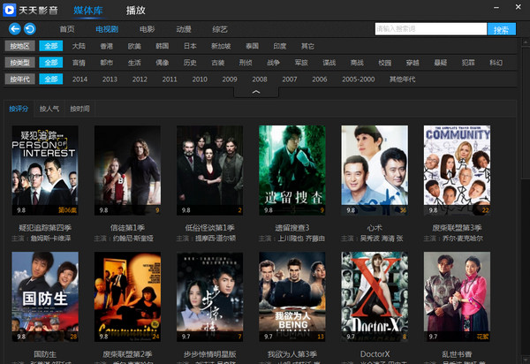530x364 pixels.
Task: Switch to the 播放 tab
Action: [x=136, y=11]
